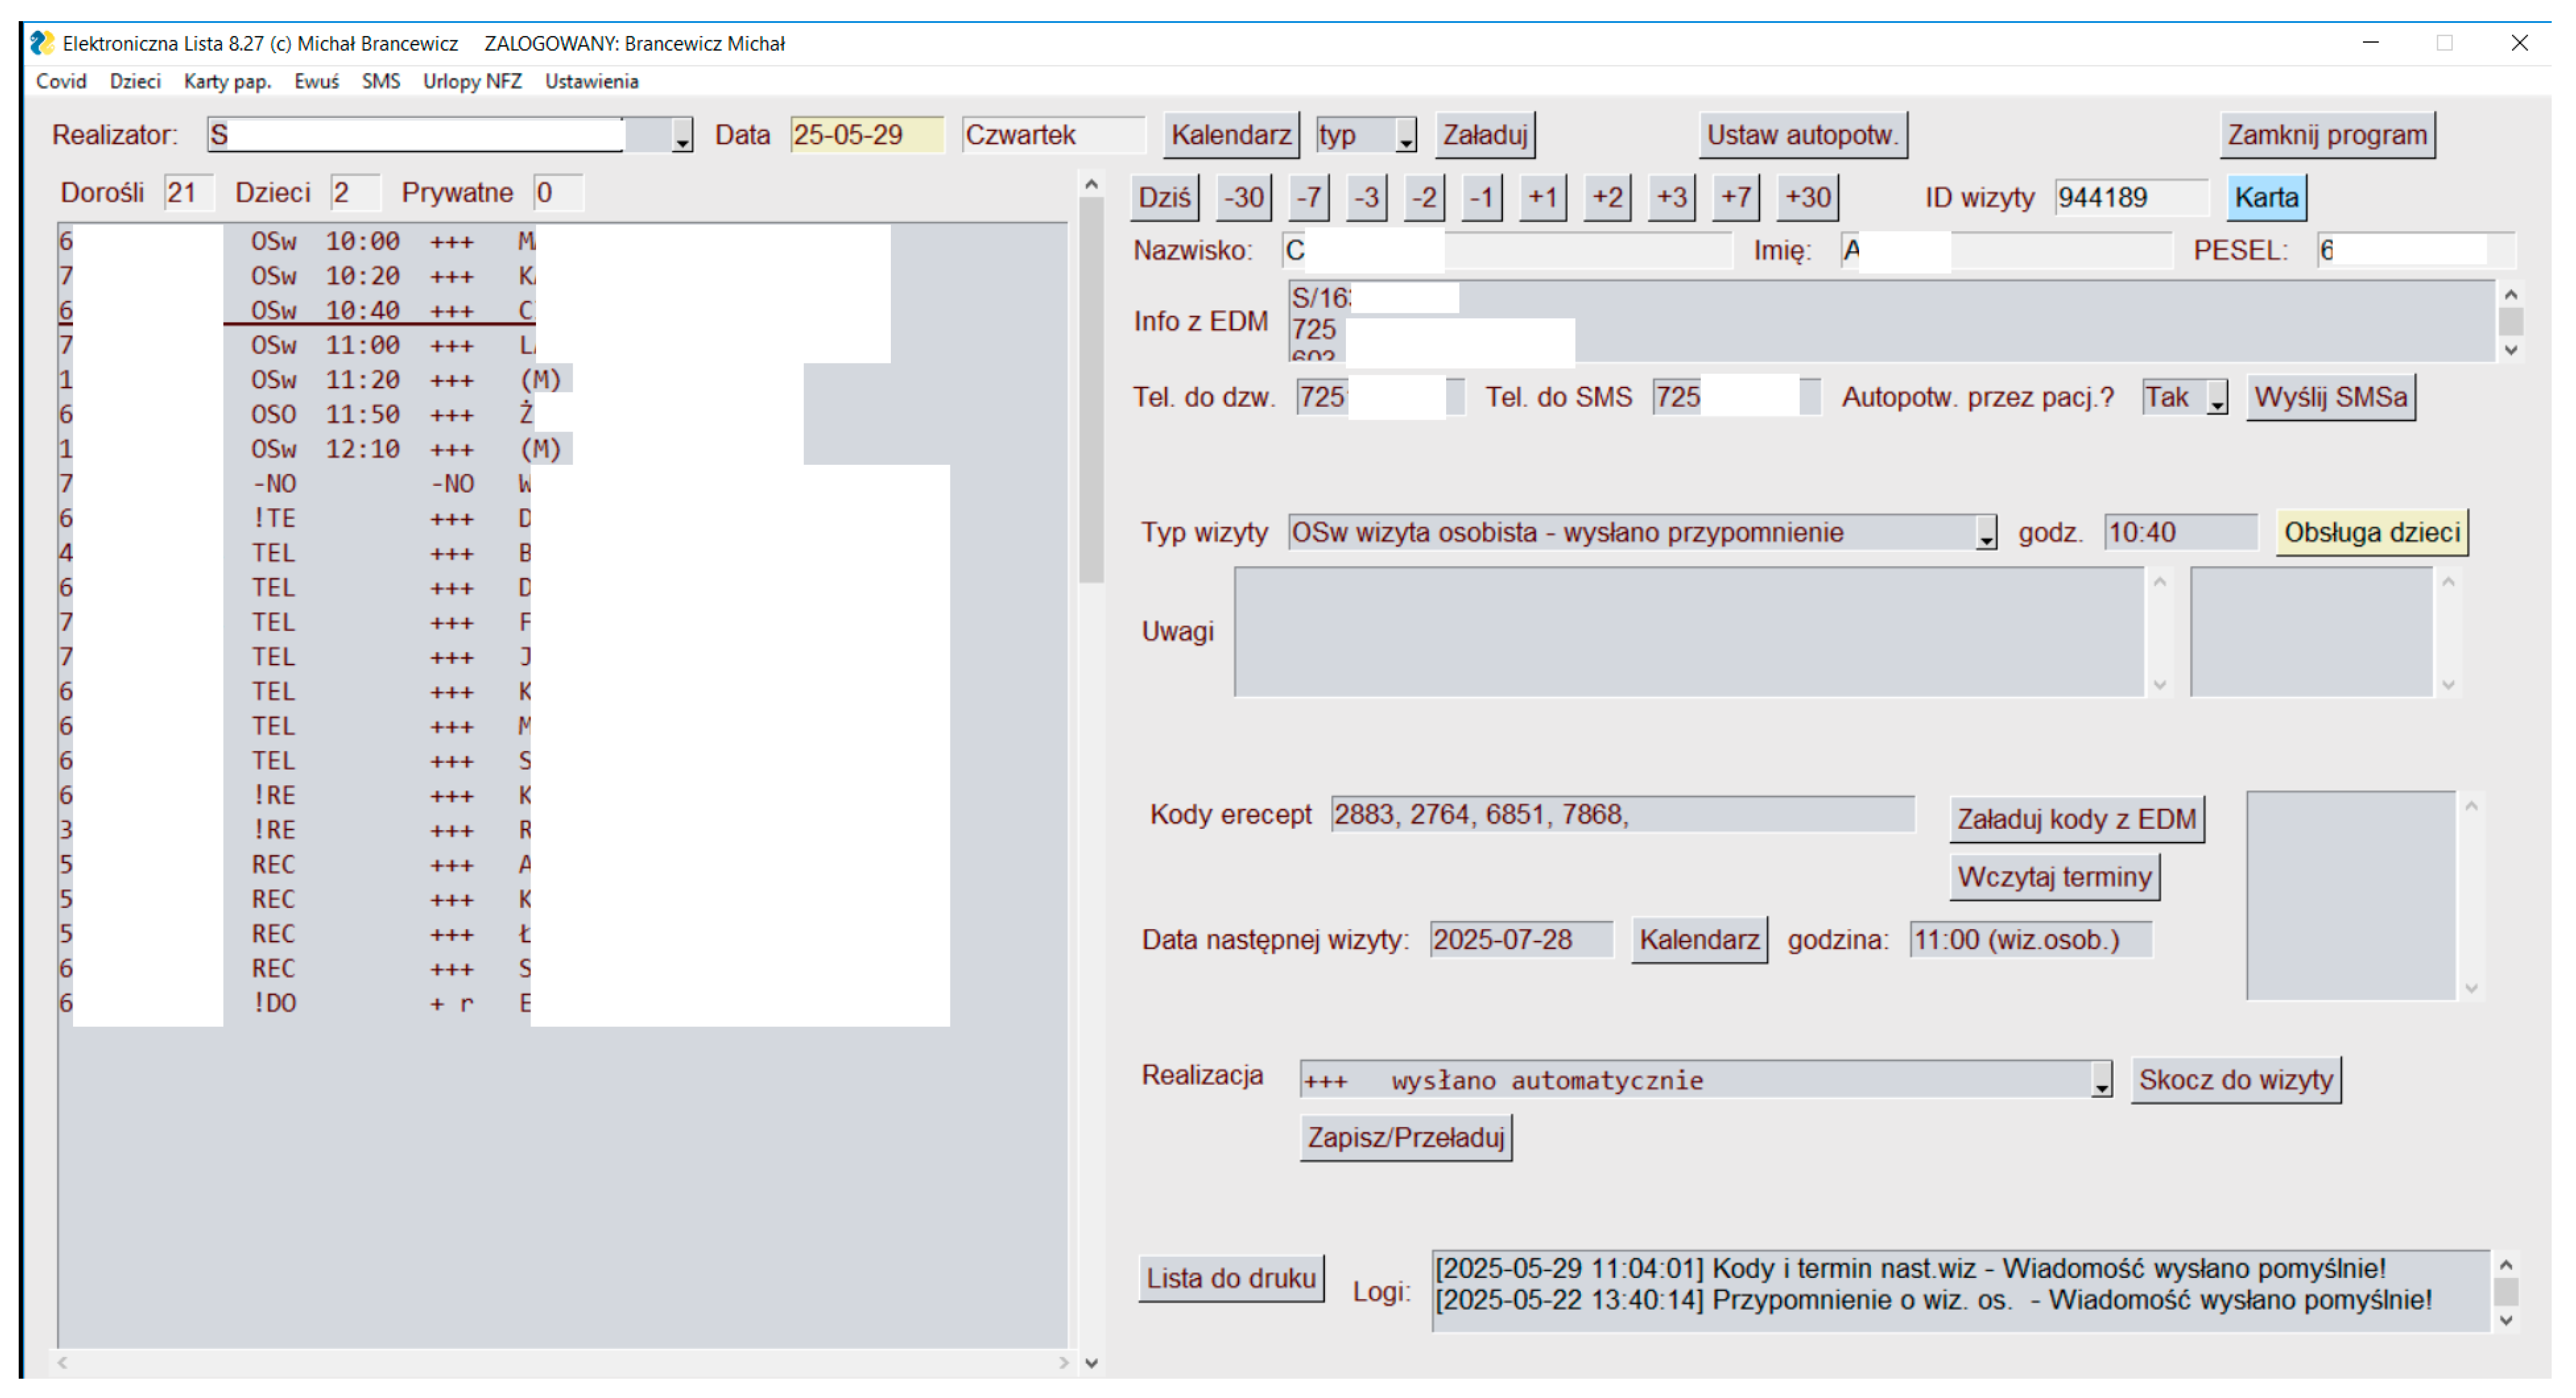The height and width of the screenshot is (1398, 2576).
Task: Open Kalendarz for next visit date
Action: [x=1698, y=940]
